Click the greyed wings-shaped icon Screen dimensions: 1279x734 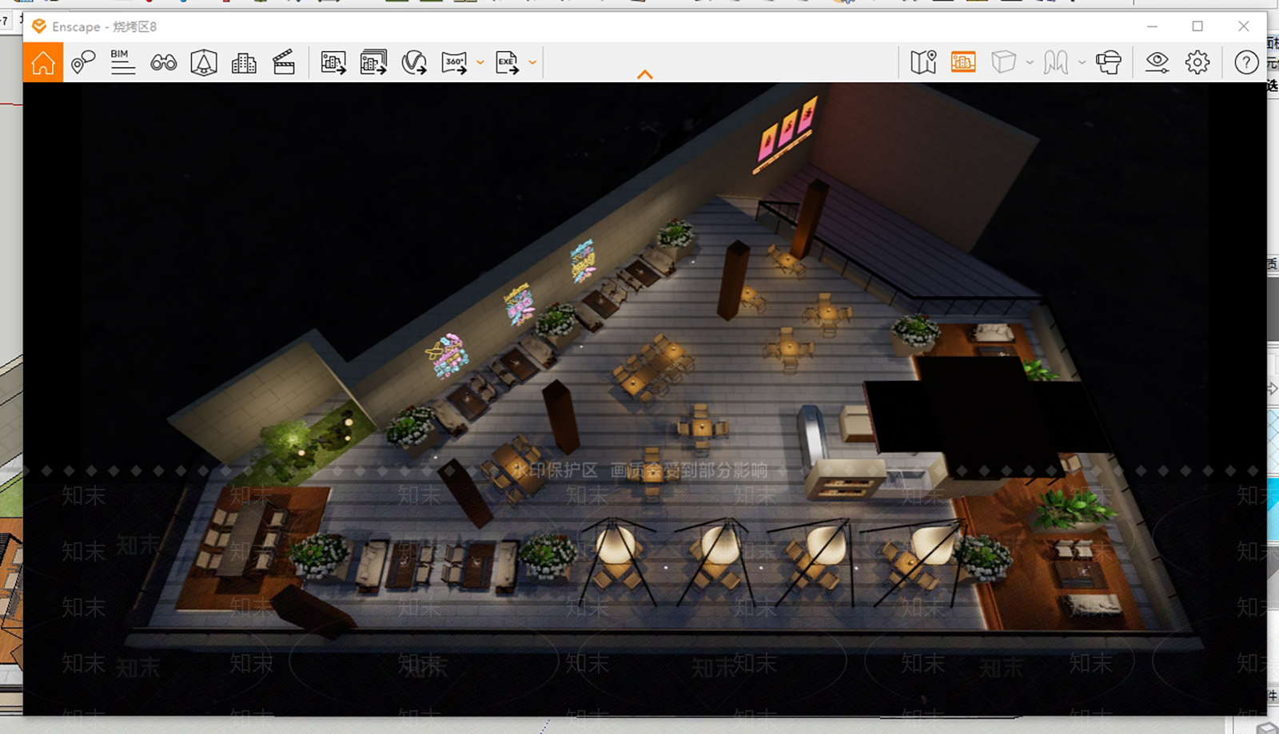1056,62
